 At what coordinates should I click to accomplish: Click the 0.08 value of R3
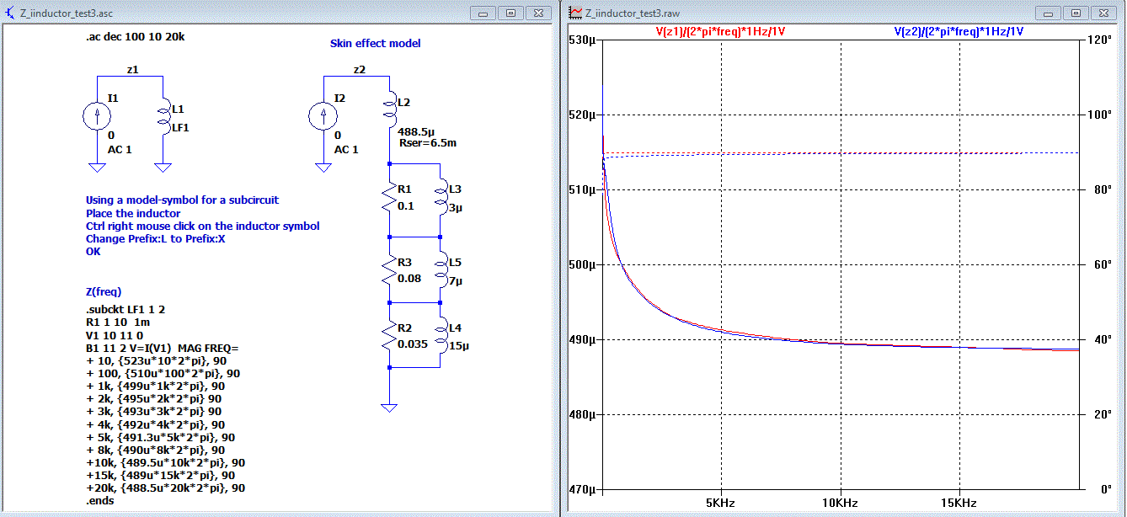click(409, 277)
